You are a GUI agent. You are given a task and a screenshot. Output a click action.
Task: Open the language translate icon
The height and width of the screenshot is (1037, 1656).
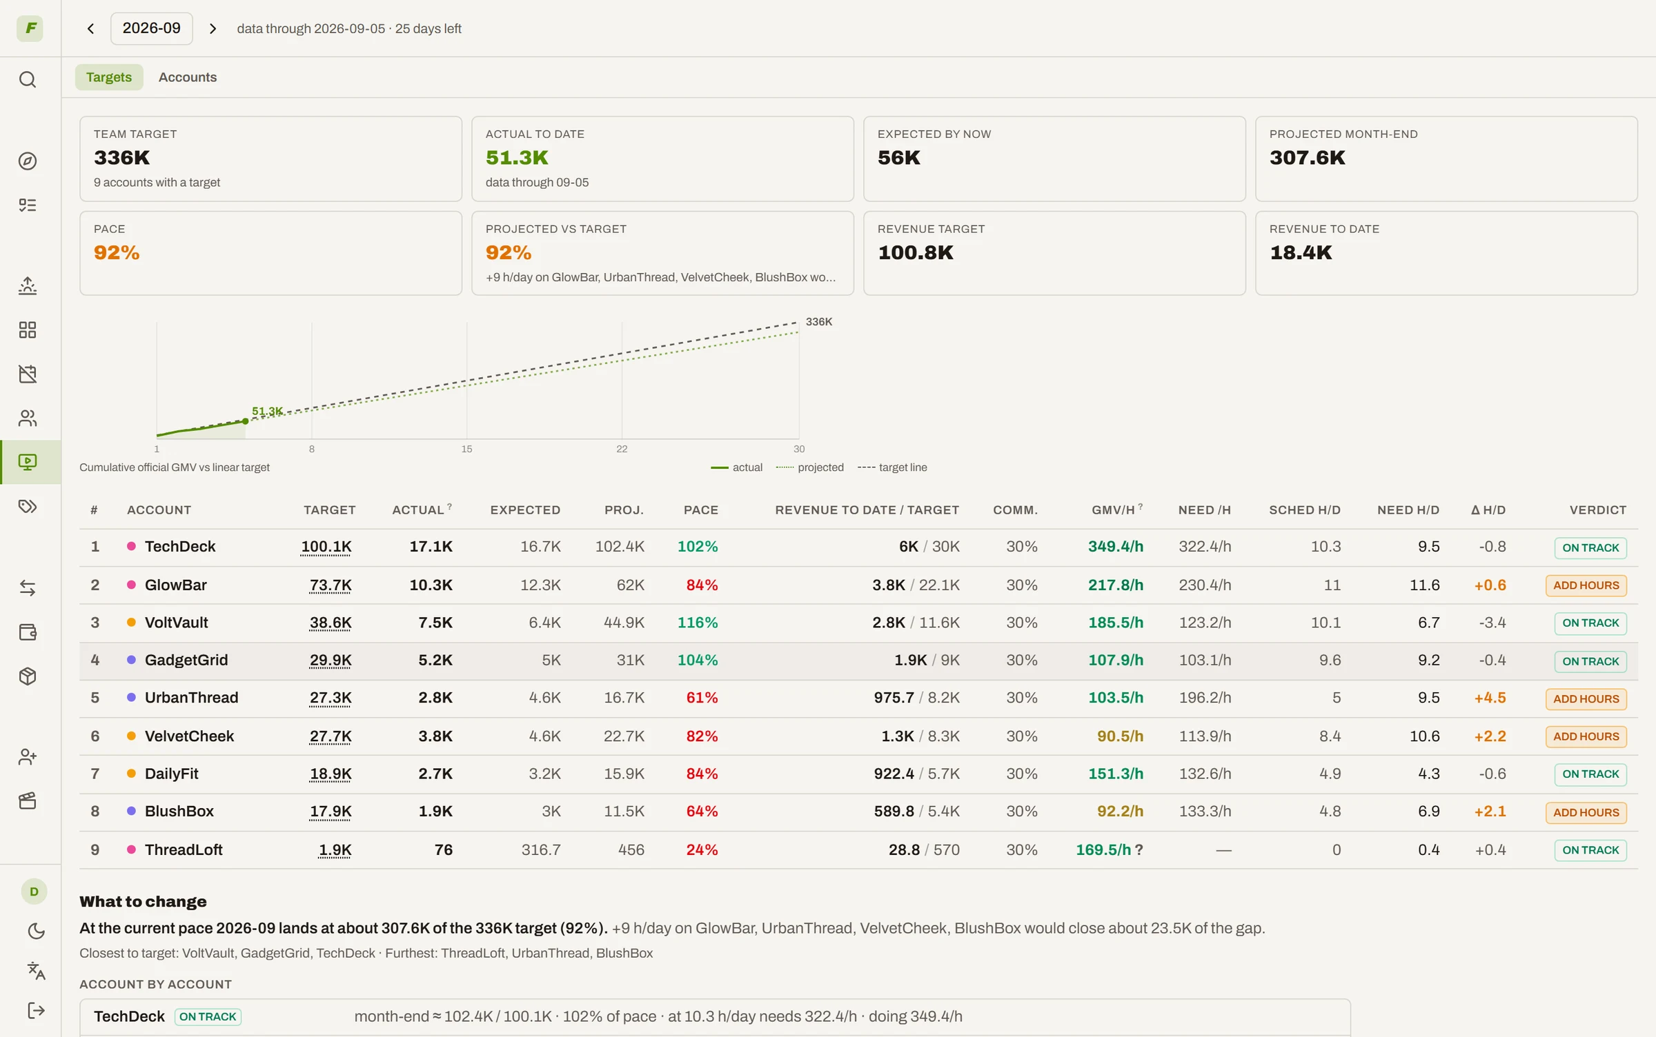pos(36,971)
